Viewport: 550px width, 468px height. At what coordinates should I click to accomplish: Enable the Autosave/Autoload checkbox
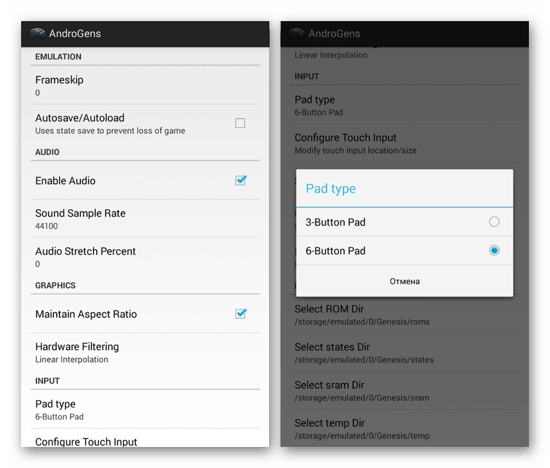click(x=240, y=123)
